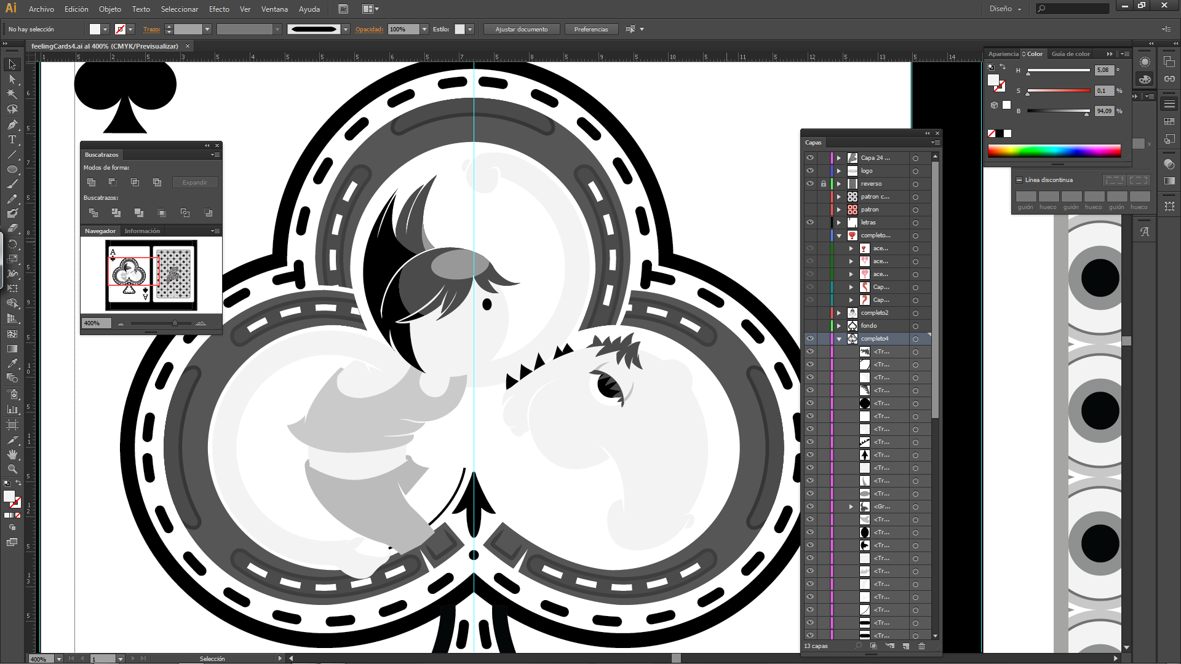Toggle the lock on reverso layer
The height and width of the screenshot is (664, 1181).
(x=823, y=184)
